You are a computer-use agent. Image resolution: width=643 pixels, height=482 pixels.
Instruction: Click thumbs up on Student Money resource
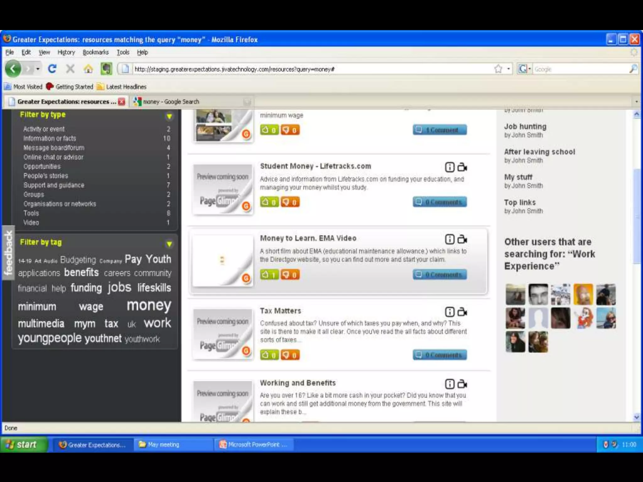click(x=269, y=202)
